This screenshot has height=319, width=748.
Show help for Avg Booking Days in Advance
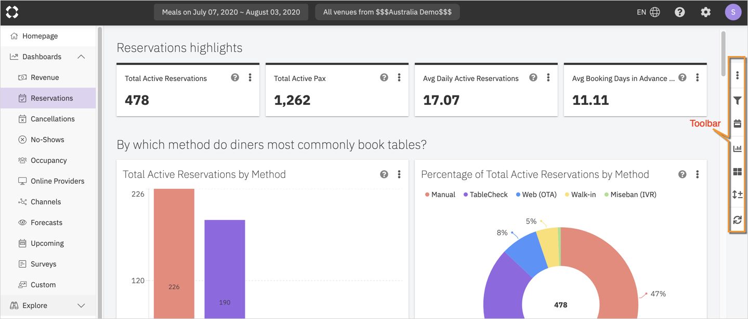point(683,77)
